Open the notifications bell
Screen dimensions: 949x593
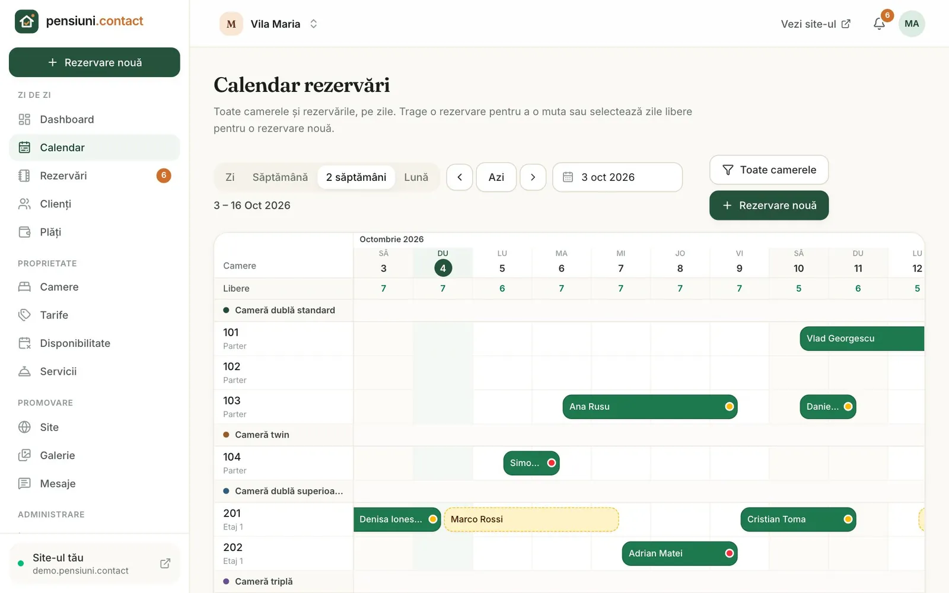pyautogui.click(x=879, y=24)
